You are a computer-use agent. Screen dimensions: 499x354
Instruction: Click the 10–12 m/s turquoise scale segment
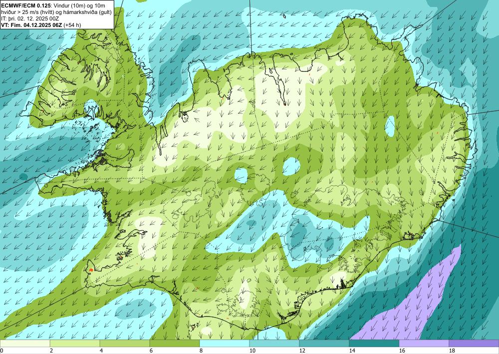[x=274, y=344]
